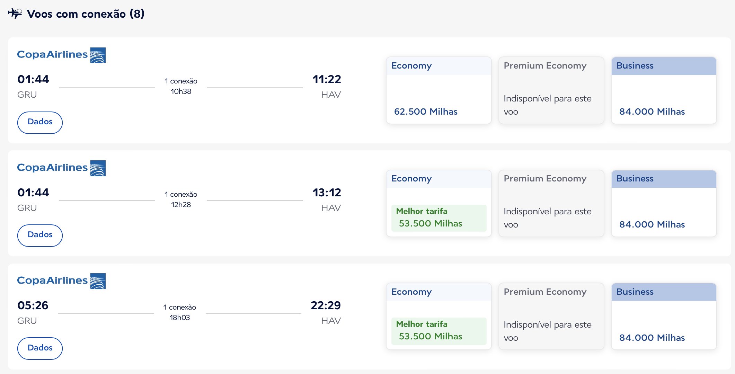Click unavailable Premium Economy card on 12h28 flight
Screen dimensions: 735x374
coord(551,203)
